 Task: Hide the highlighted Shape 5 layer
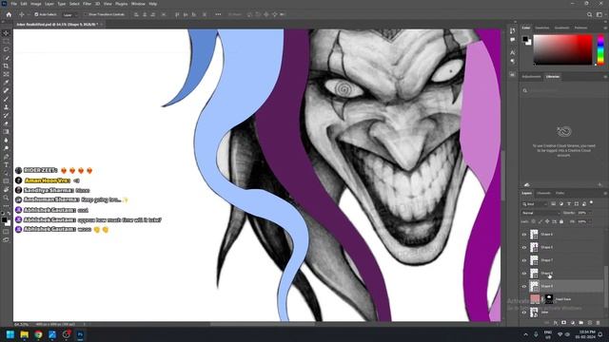tap(524, 286)
